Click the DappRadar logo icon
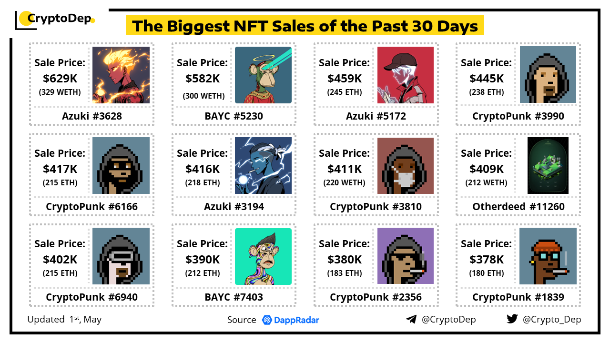The width and height of the screenshot is (610, 343). tap(267, 320)
